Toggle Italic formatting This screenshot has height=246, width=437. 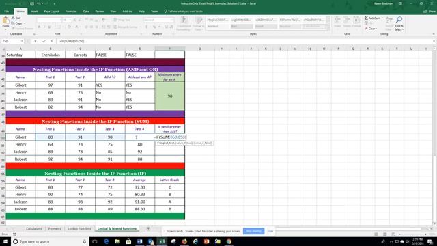point(44,27)
